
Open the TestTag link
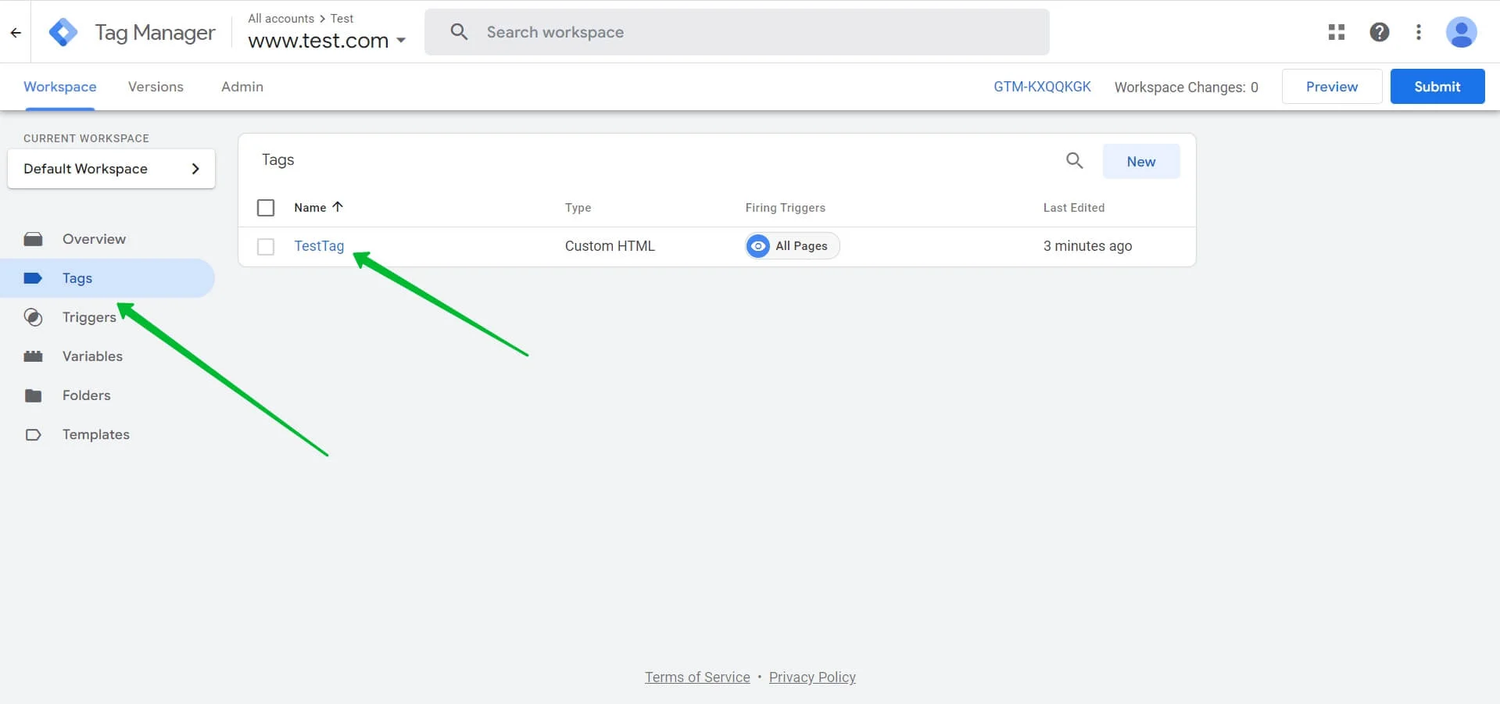[319, 246]
